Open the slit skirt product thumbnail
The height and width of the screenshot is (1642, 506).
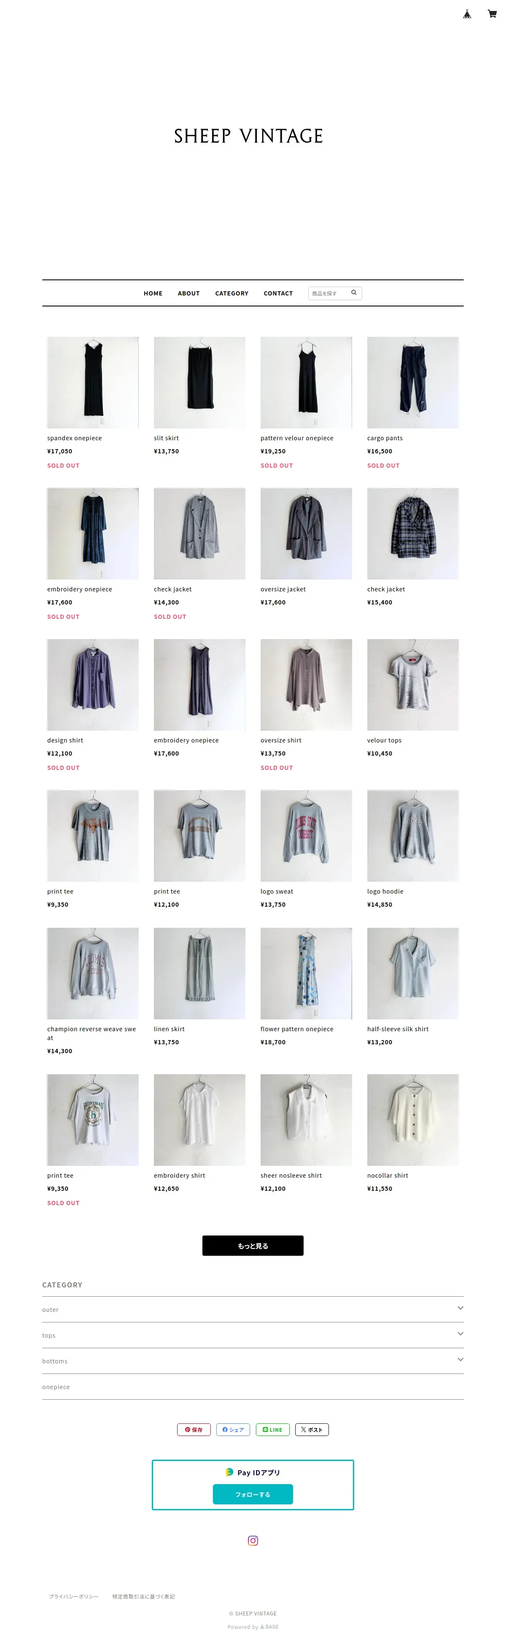tap(199, 382)
